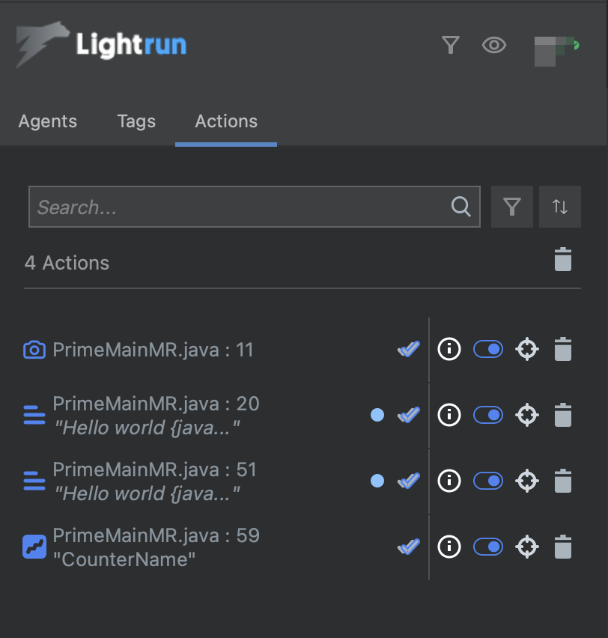
Task: Open the header funnel filter menu
Action: pos(450,46)
